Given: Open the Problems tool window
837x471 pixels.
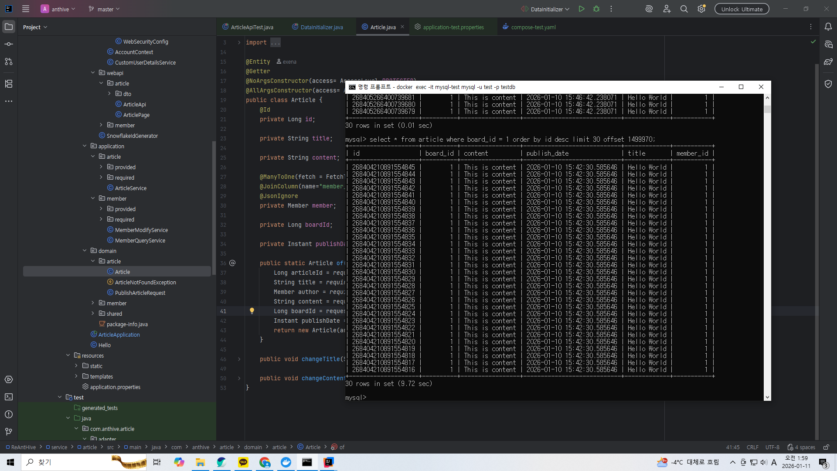Looking at the screenshot, I should click(x=9, y=414).
